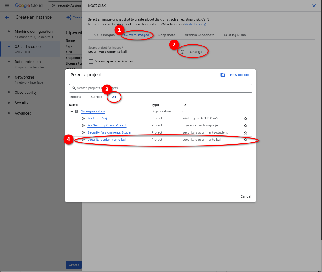322x272 pixels.
Task: Open Observability in the sidebar
Action: [26, 92]
